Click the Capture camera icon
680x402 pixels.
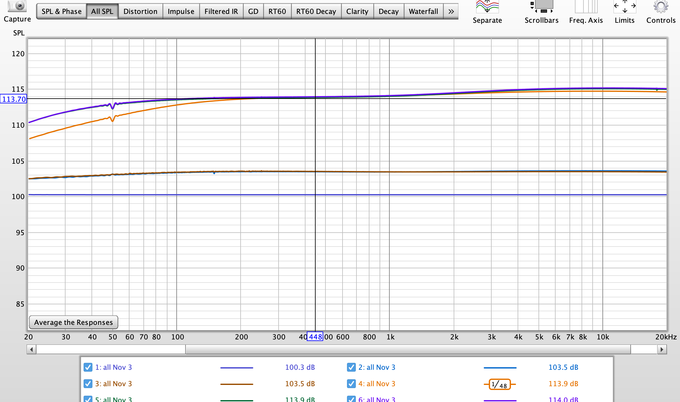[17, 6]
